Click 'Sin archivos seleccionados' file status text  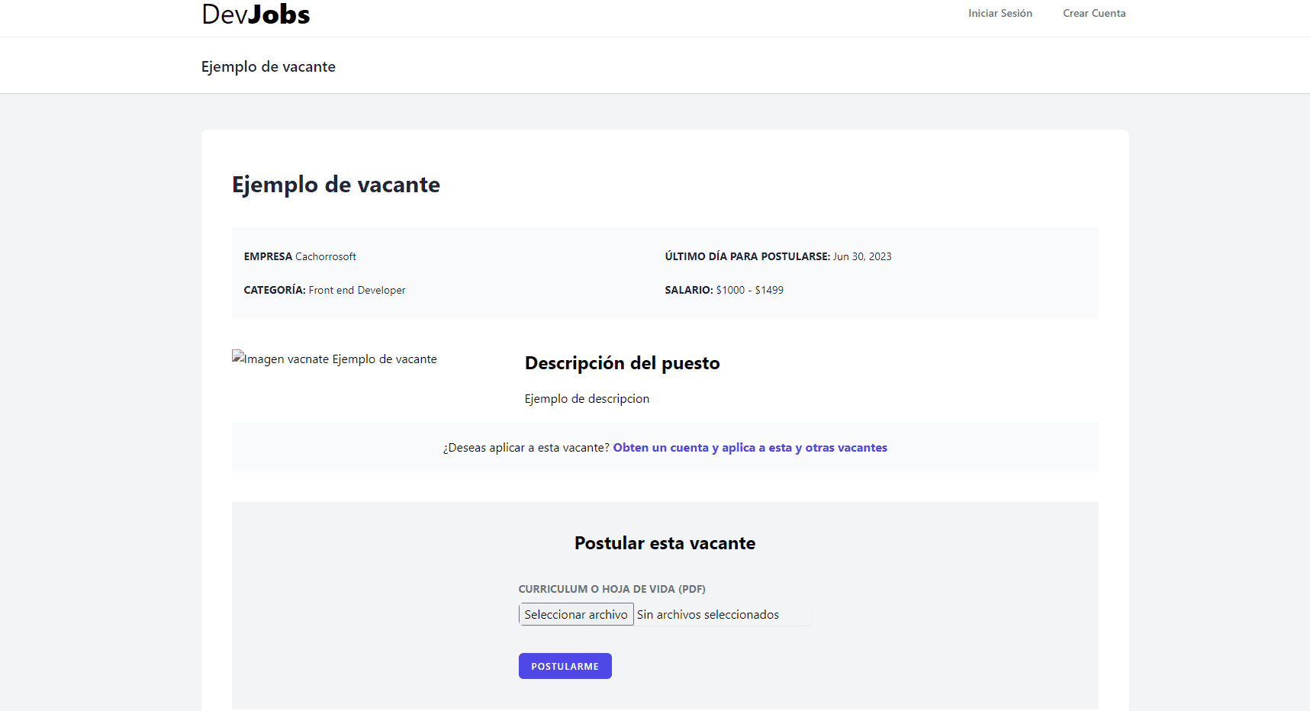click(x=708, y=615)
